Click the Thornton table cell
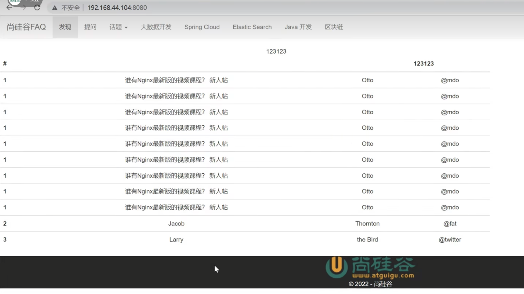The image size is (524, 294). tap(367, 224)
